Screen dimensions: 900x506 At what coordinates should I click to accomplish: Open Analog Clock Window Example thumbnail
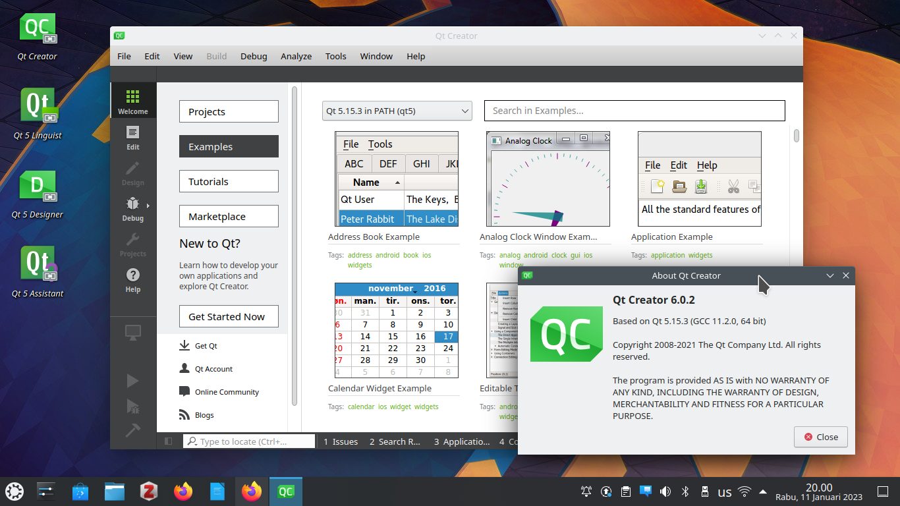pyautogui.click(x=548, y=179)
